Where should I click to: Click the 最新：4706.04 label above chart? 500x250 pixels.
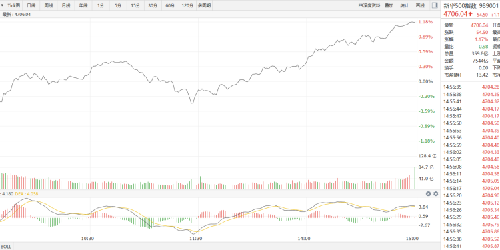click(x=17, y=15)
